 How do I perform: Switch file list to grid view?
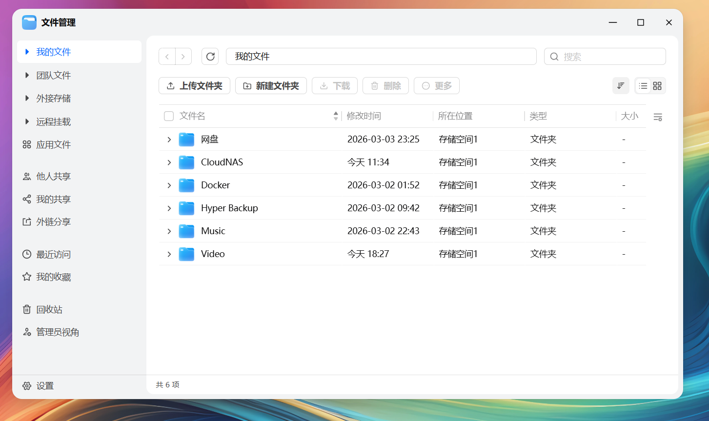[x=657, y=85]
